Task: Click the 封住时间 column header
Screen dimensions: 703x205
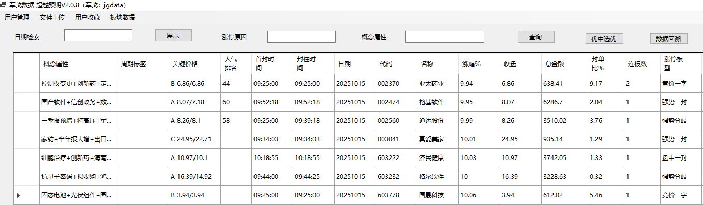Action: pyautogui.click(x=314, y=64)
